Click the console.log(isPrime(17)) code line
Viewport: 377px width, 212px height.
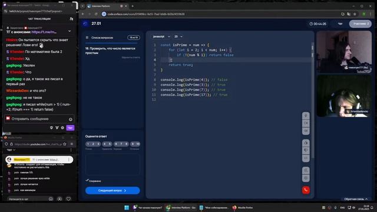pyautogui.click(x=194, y=95)
